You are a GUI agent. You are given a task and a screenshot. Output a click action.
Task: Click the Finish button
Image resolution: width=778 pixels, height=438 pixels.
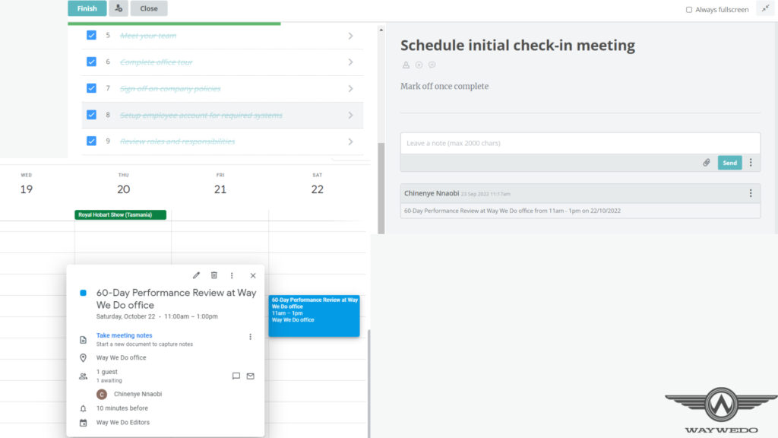[87, 8]
